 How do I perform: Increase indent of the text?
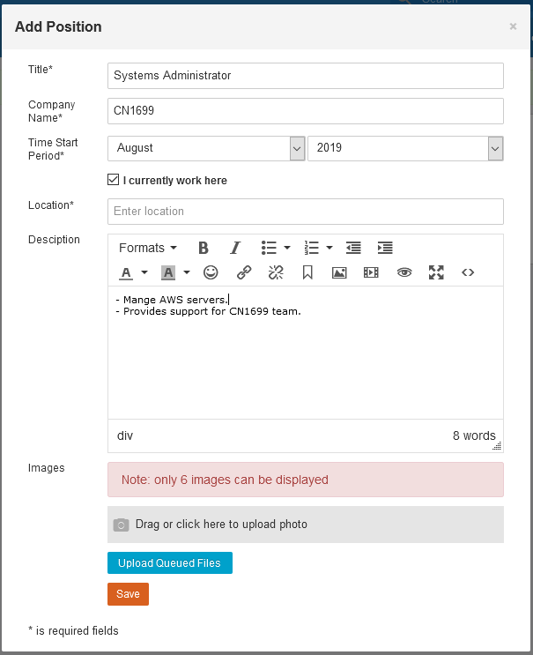pyautogui.click(x=385, y=248)
